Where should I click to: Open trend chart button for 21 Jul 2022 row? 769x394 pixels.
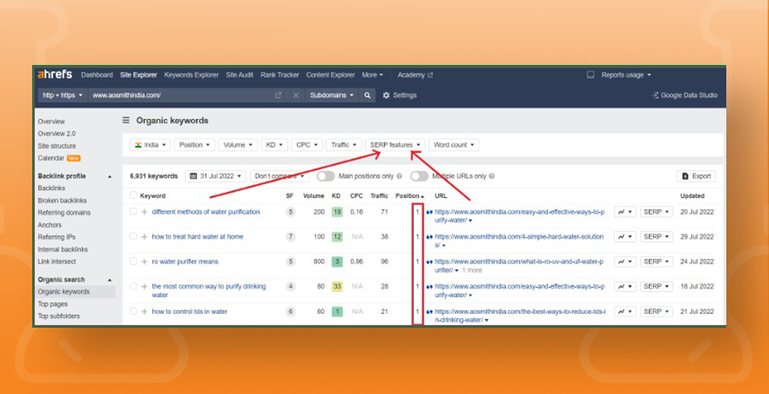pyautogui.click(x=625, y=311)
